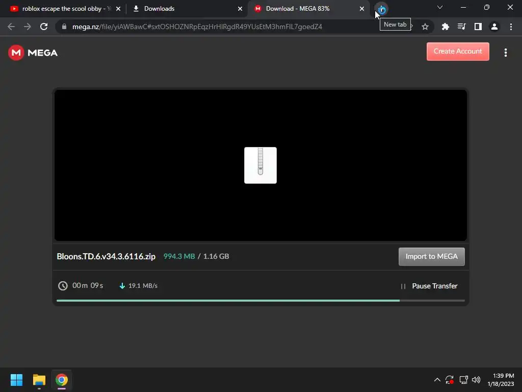Click the Bloons.TD.6.v34.3.6116.zip filename
Image resolution: width=522 pixels, height=392 pixels.
[106, 256]
